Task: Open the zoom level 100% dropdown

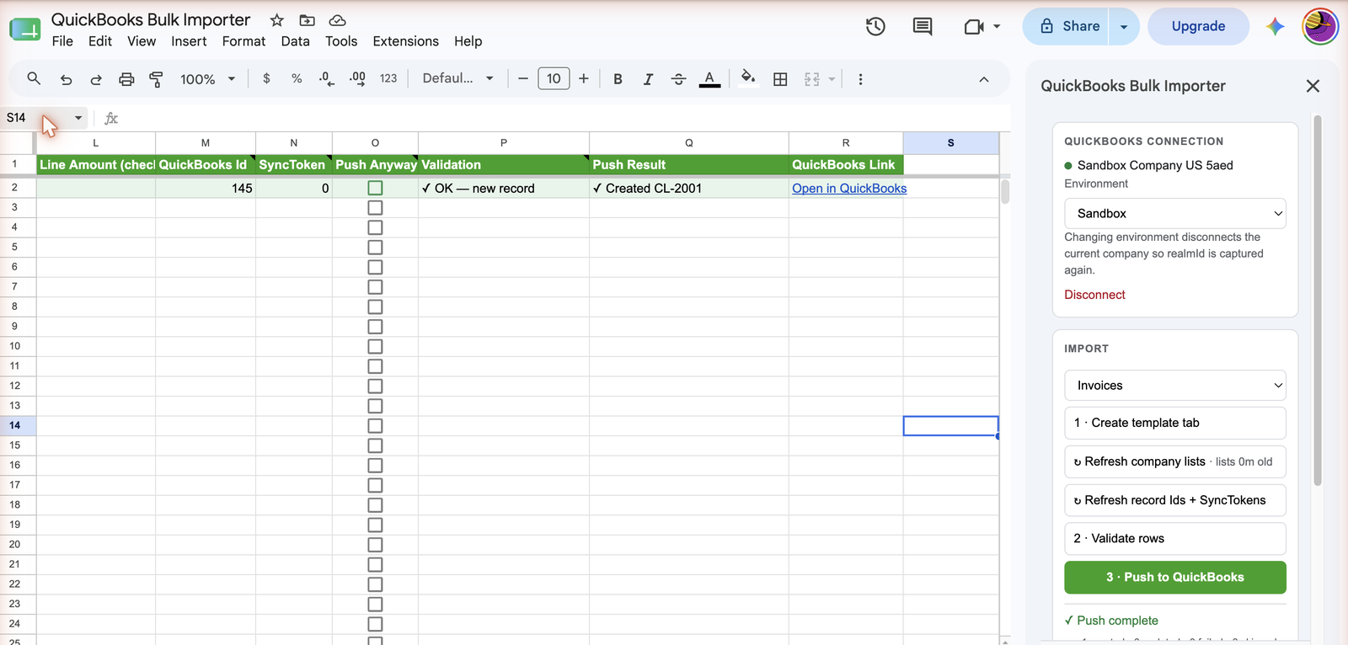Action: 207,79
